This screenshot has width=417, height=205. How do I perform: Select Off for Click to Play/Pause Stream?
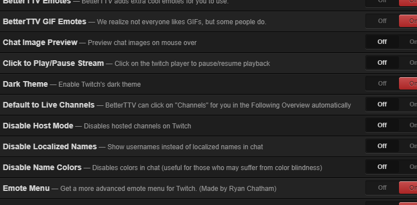(x=382, y=63)
